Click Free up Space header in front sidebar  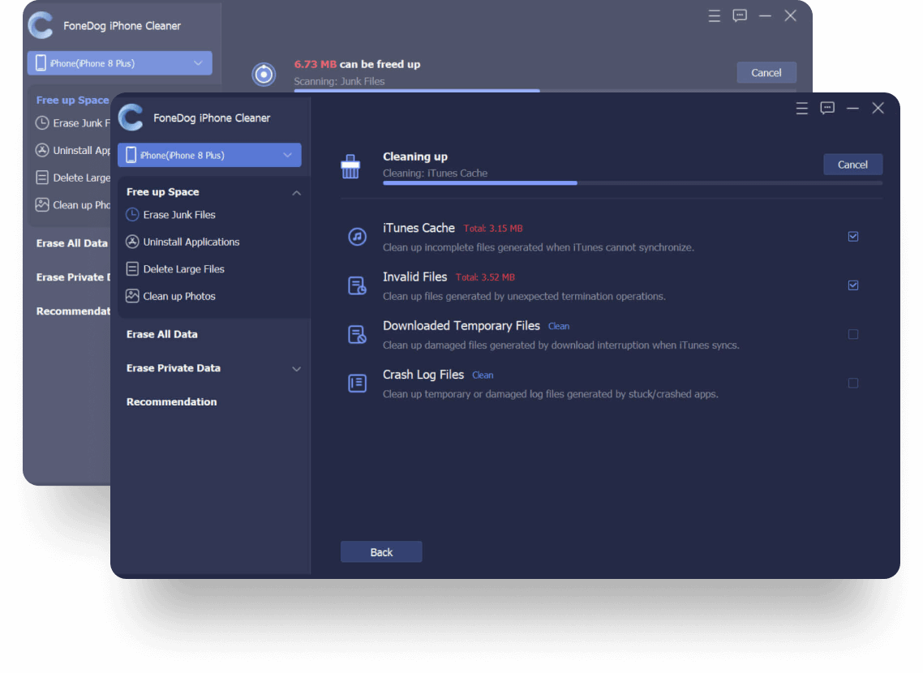coord(162,192)
